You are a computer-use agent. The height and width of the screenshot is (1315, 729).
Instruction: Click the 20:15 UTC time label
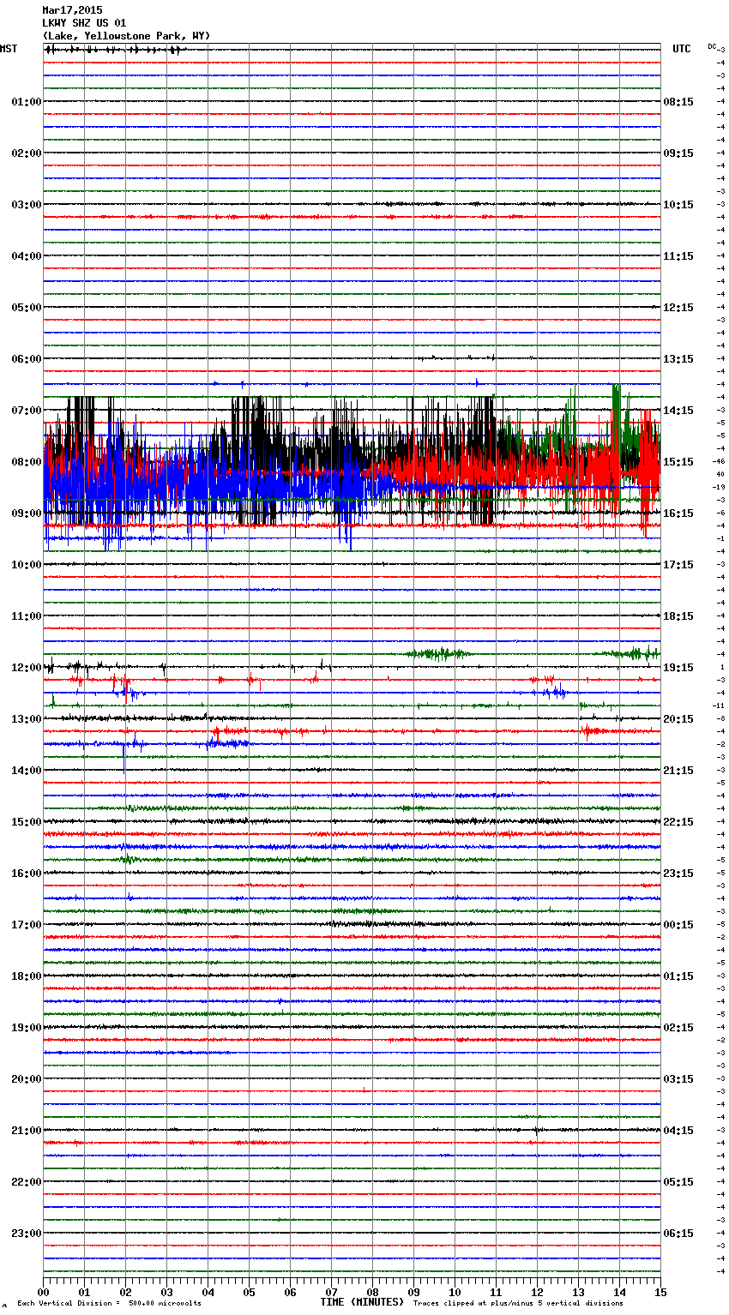(x=678, y=719)
